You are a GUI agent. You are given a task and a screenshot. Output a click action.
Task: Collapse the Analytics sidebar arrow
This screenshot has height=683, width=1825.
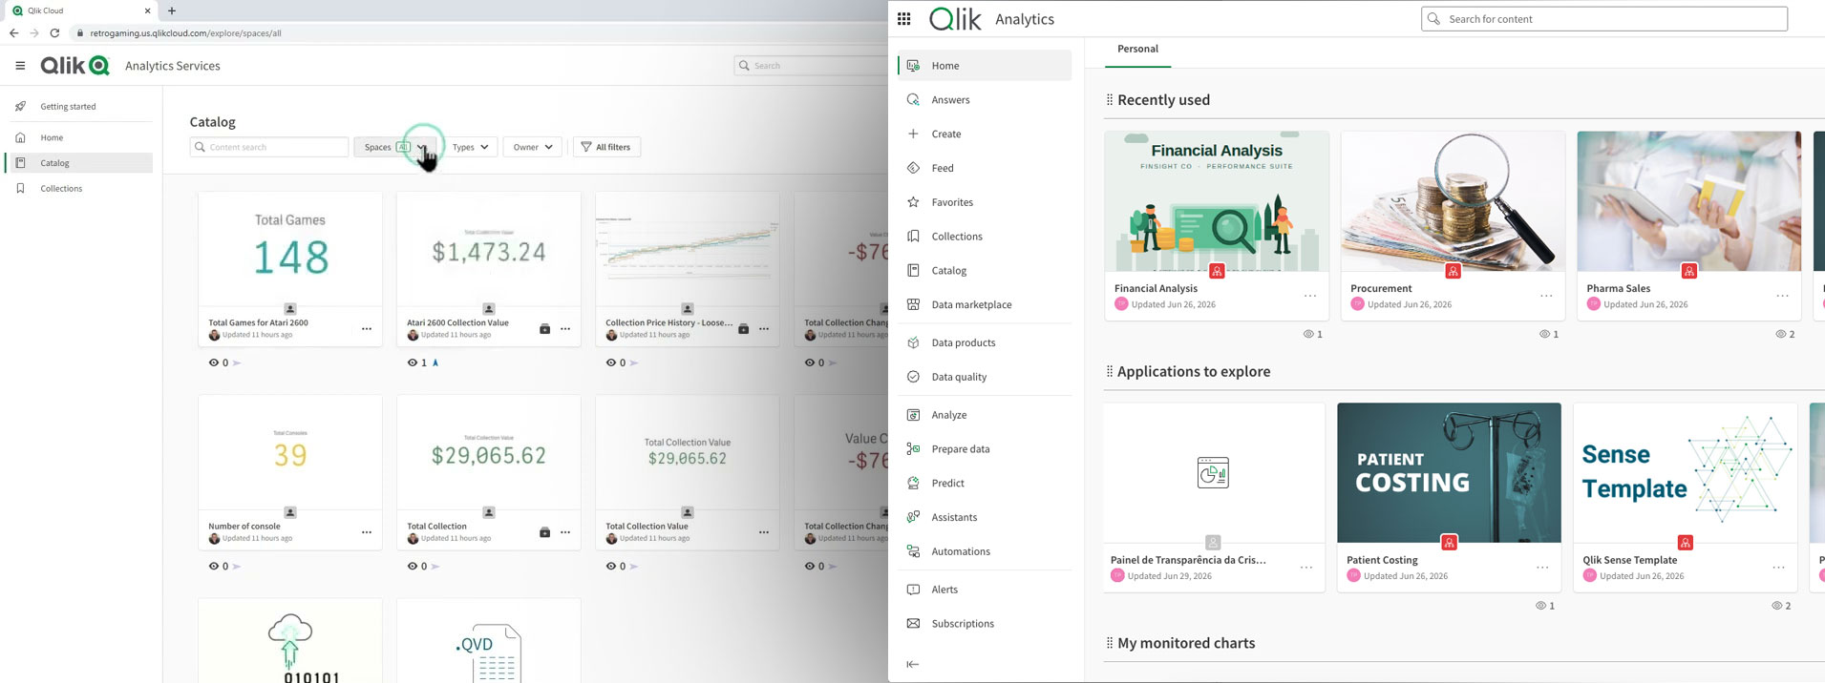(913, 664)
